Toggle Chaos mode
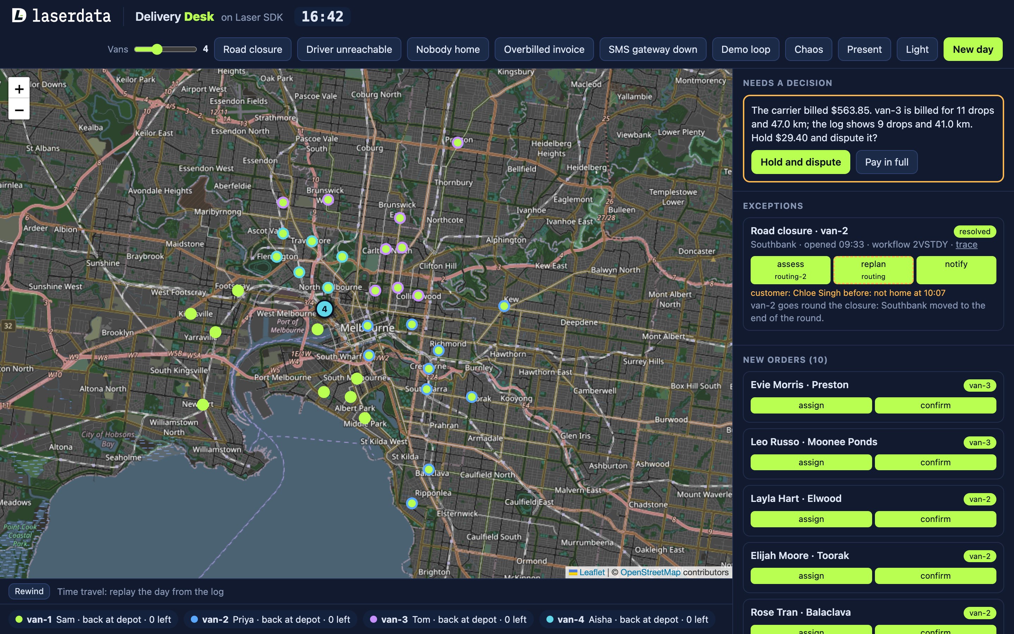Screen dimensions: 1014x634 click(808, 49)
